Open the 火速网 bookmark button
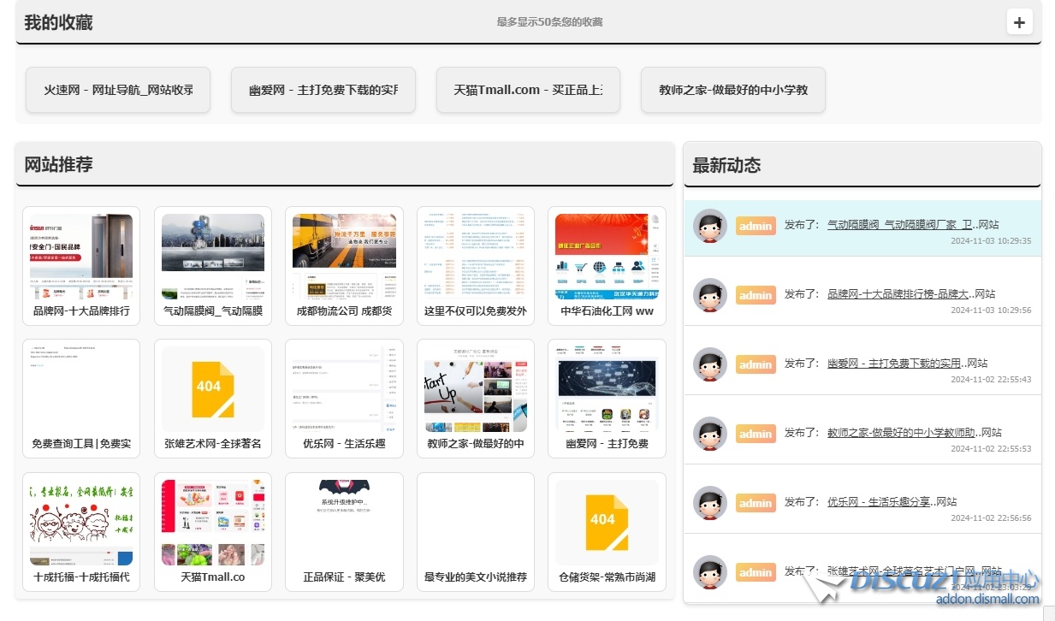 118,90
